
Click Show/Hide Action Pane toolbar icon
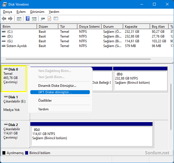pos(34,19)
